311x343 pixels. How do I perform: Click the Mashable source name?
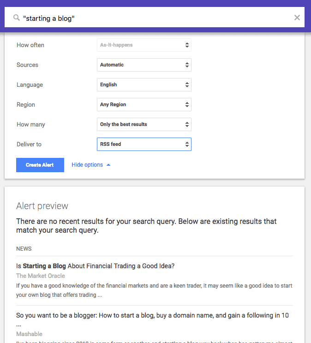click(30, 334)
